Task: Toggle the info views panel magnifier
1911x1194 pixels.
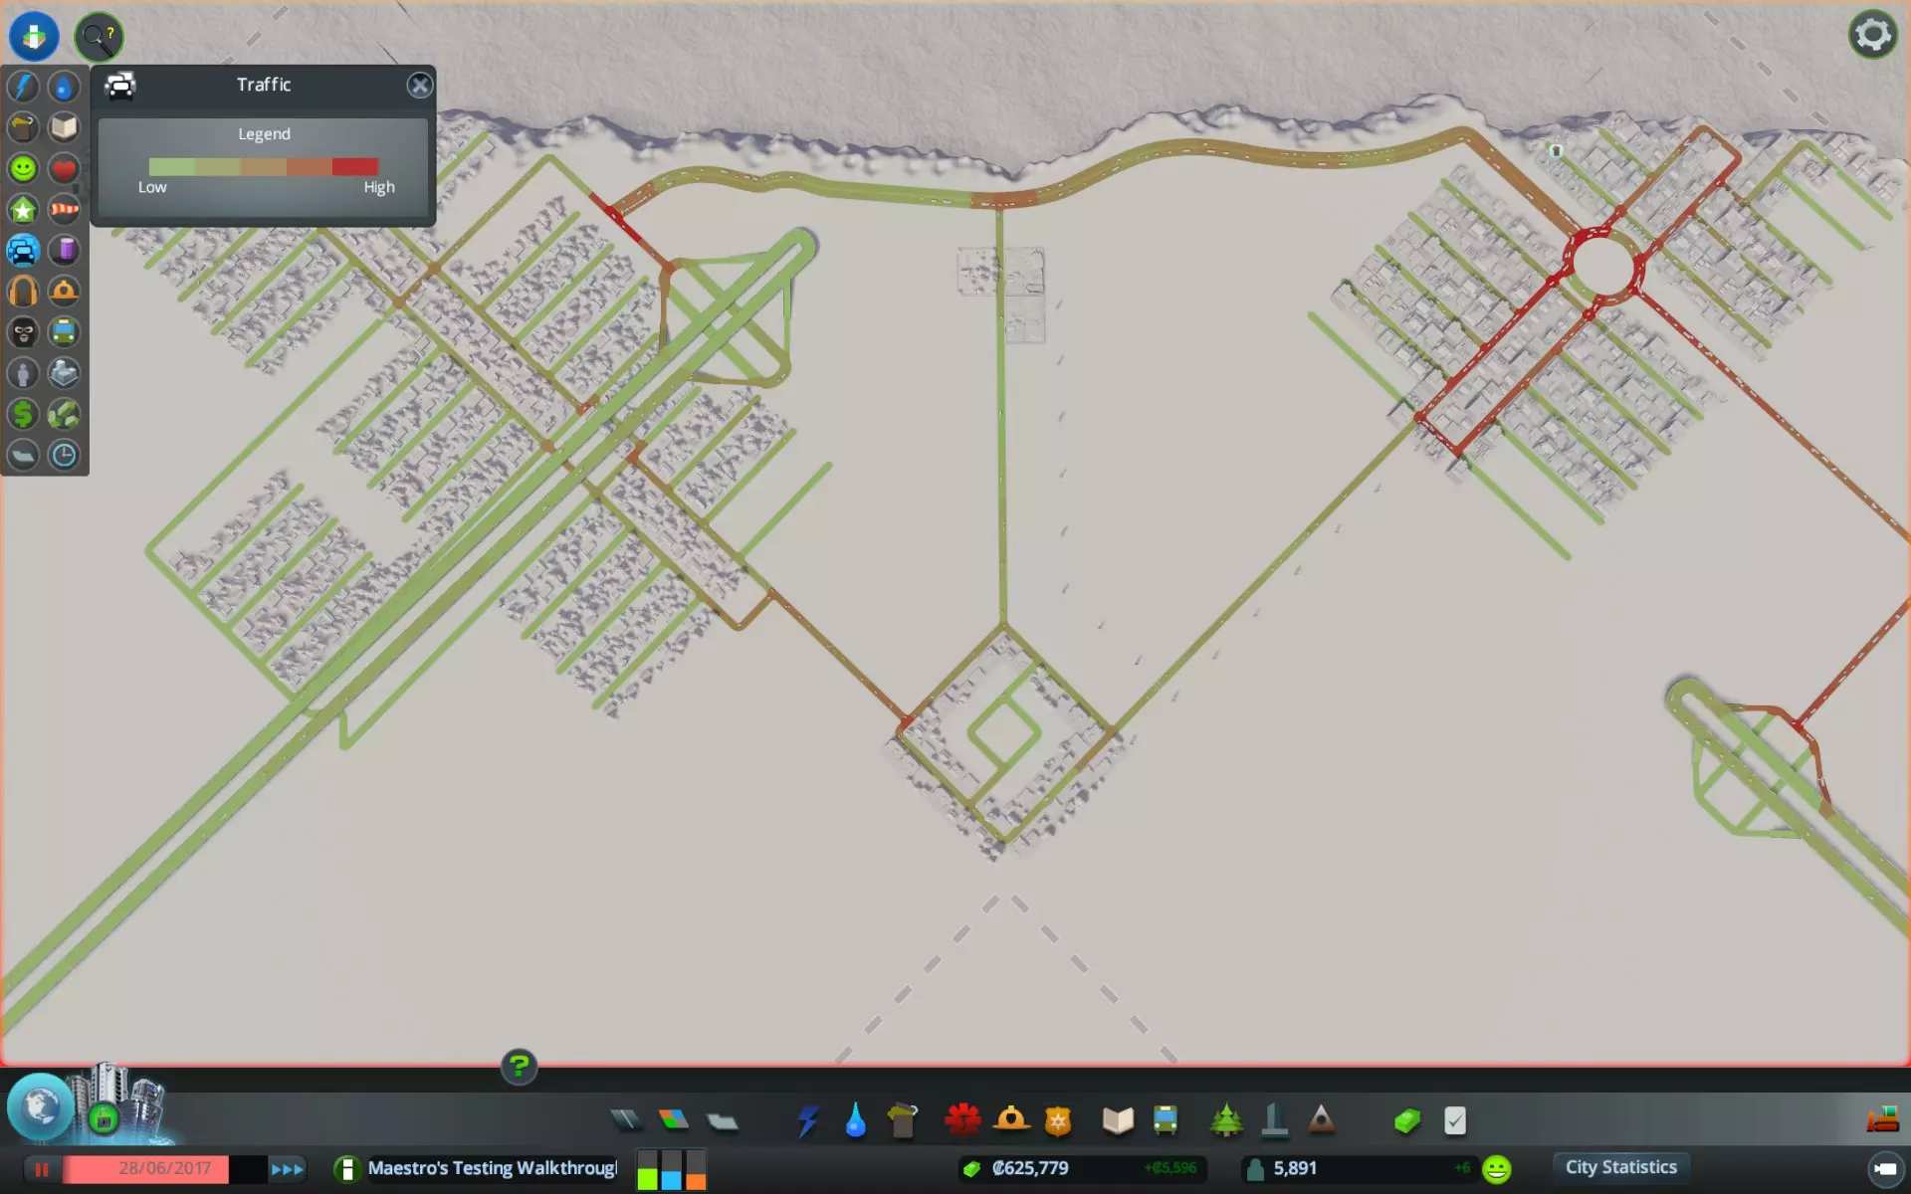Action: coord(98,38)
